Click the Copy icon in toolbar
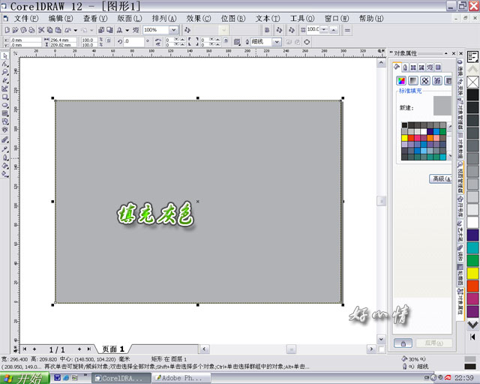Viewport: 480px width, 384px height. tap(49, 30)
